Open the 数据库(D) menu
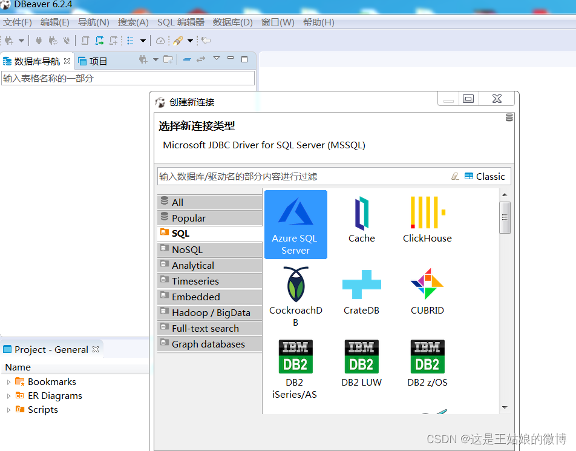The height and width of the screenshot is (451, 576). tap(232, 22)
